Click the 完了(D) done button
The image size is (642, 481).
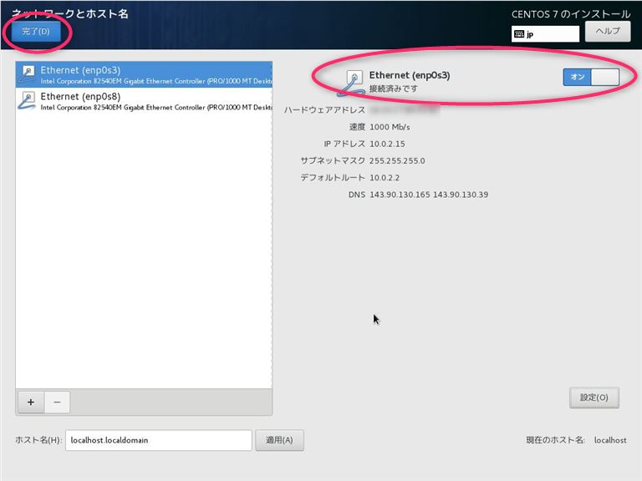36,31
